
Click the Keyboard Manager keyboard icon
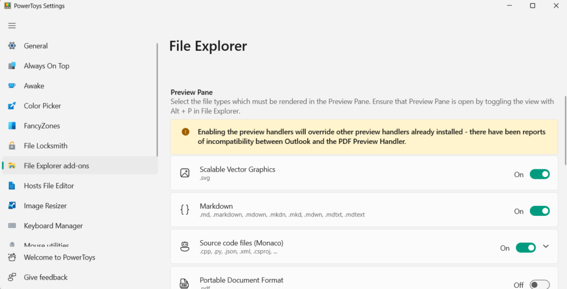click(12, 226)
